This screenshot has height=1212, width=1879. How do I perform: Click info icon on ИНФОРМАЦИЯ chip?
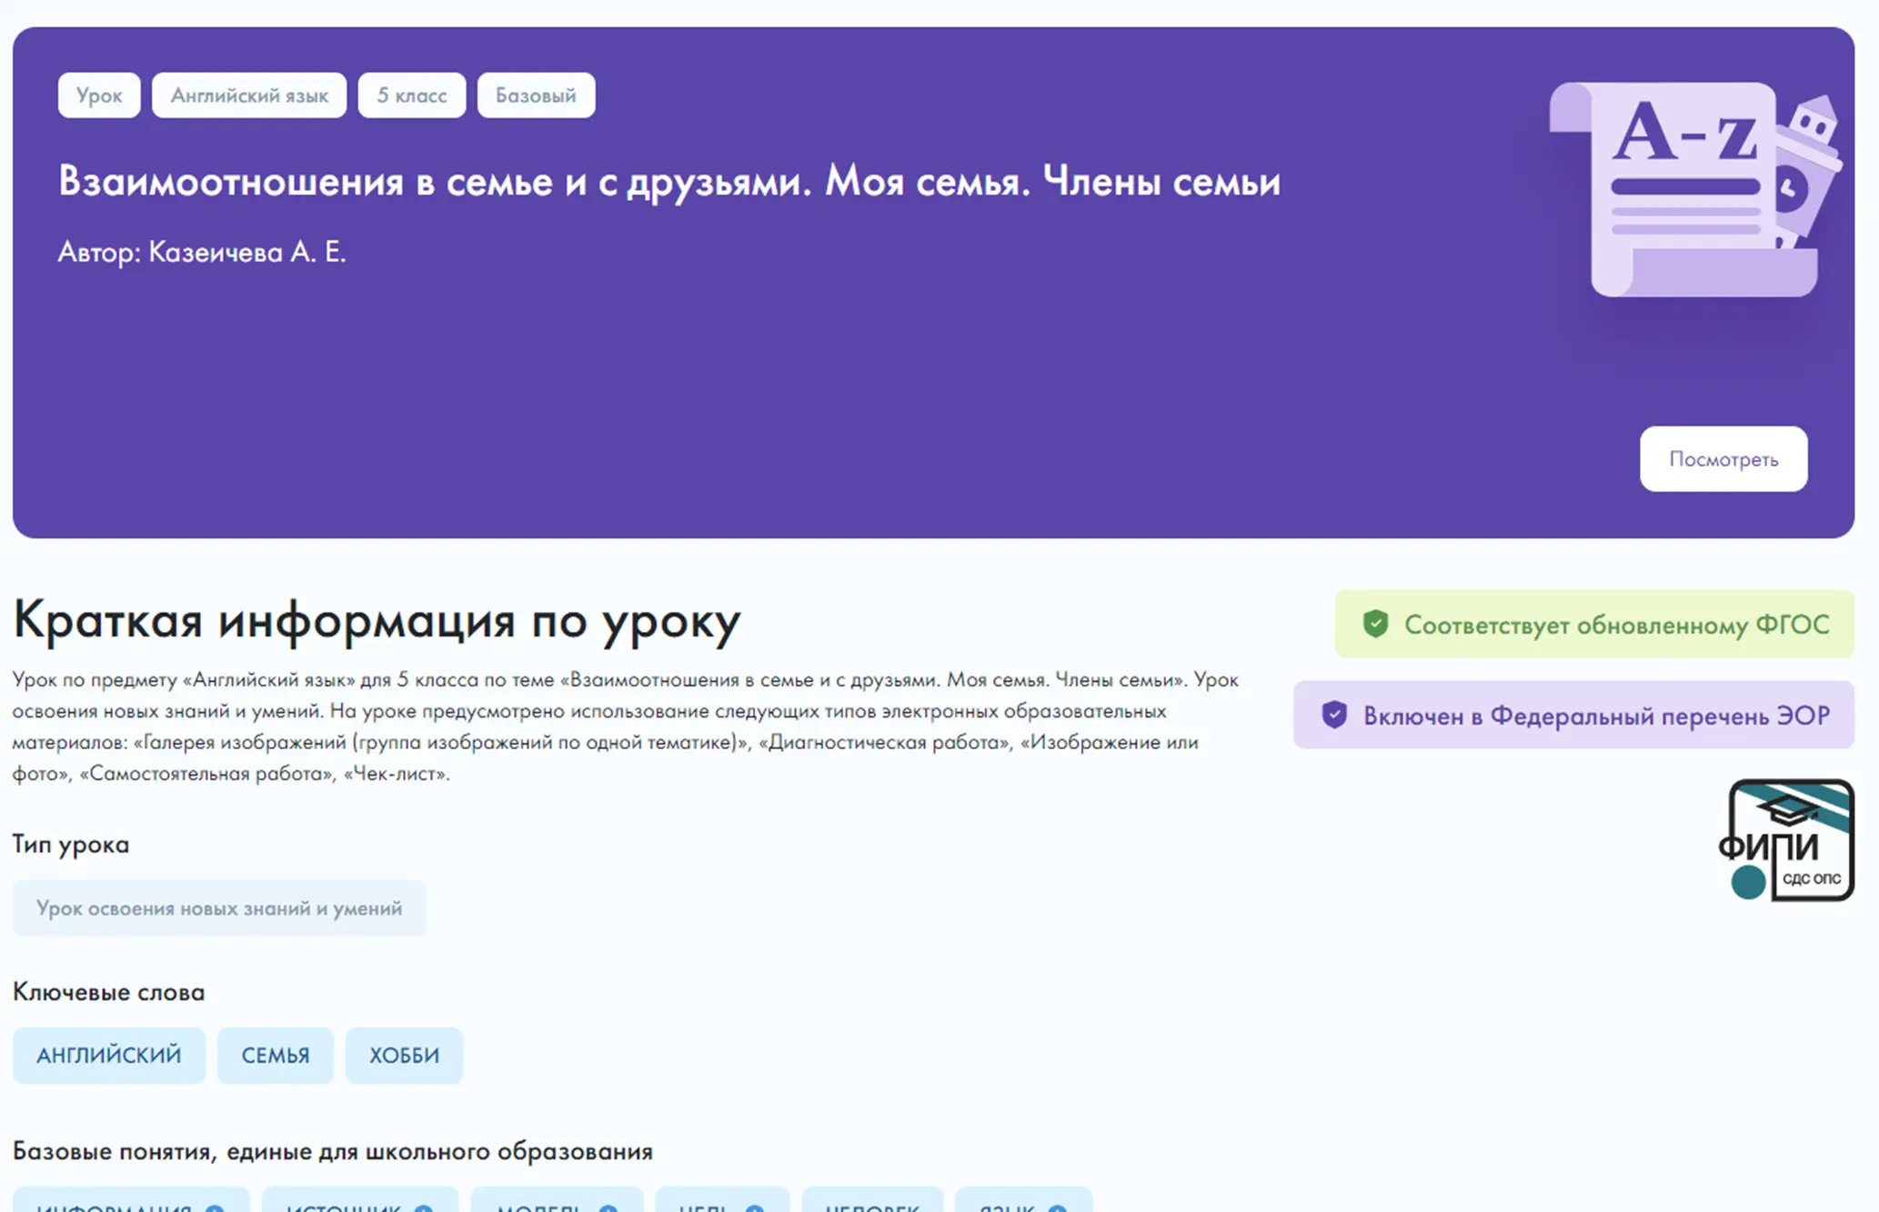(x=215, y=1208)
